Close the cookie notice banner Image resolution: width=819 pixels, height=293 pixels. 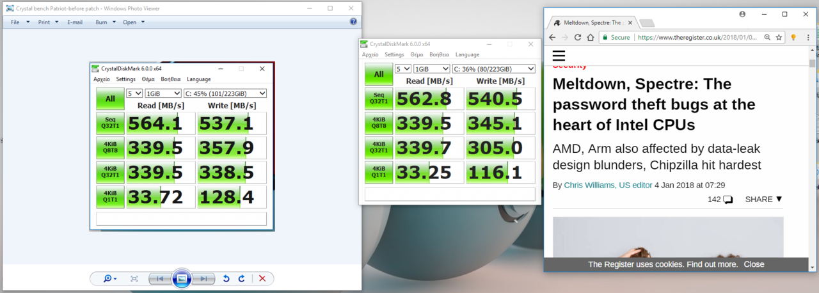pyautogui.click(x=754, y=264)
